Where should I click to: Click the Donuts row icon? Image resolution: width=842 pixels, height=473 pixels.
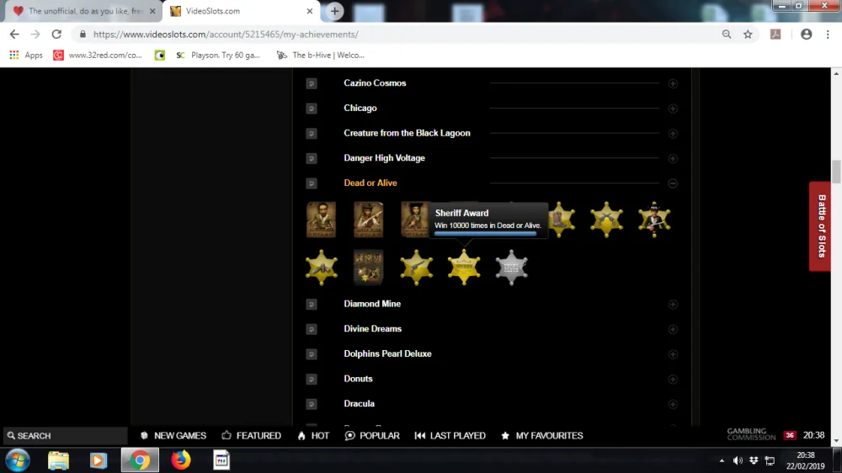coord(312,379)
